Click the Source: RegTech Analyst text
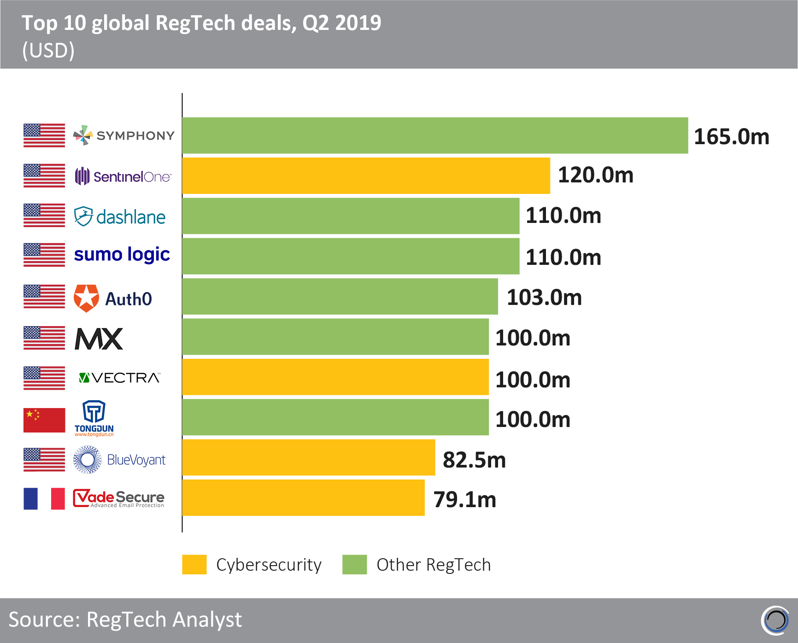The height and width of the screenshot is (643, 798). click(125, 620)
